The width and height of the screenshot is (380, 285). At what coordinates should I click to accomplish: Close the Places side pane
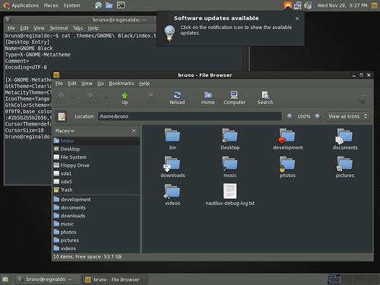[134, 131]
